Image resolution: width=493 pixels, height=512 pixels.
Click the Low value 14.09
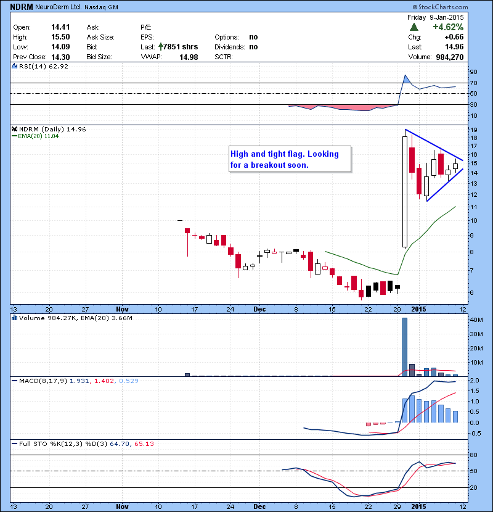(60, 47)
